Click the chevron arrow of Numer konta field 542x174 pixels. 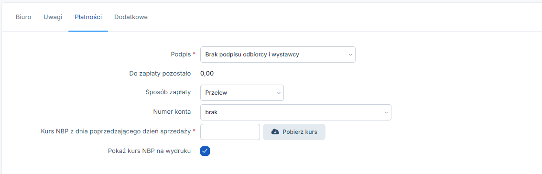pyautogui.click(x=386, y=112)
